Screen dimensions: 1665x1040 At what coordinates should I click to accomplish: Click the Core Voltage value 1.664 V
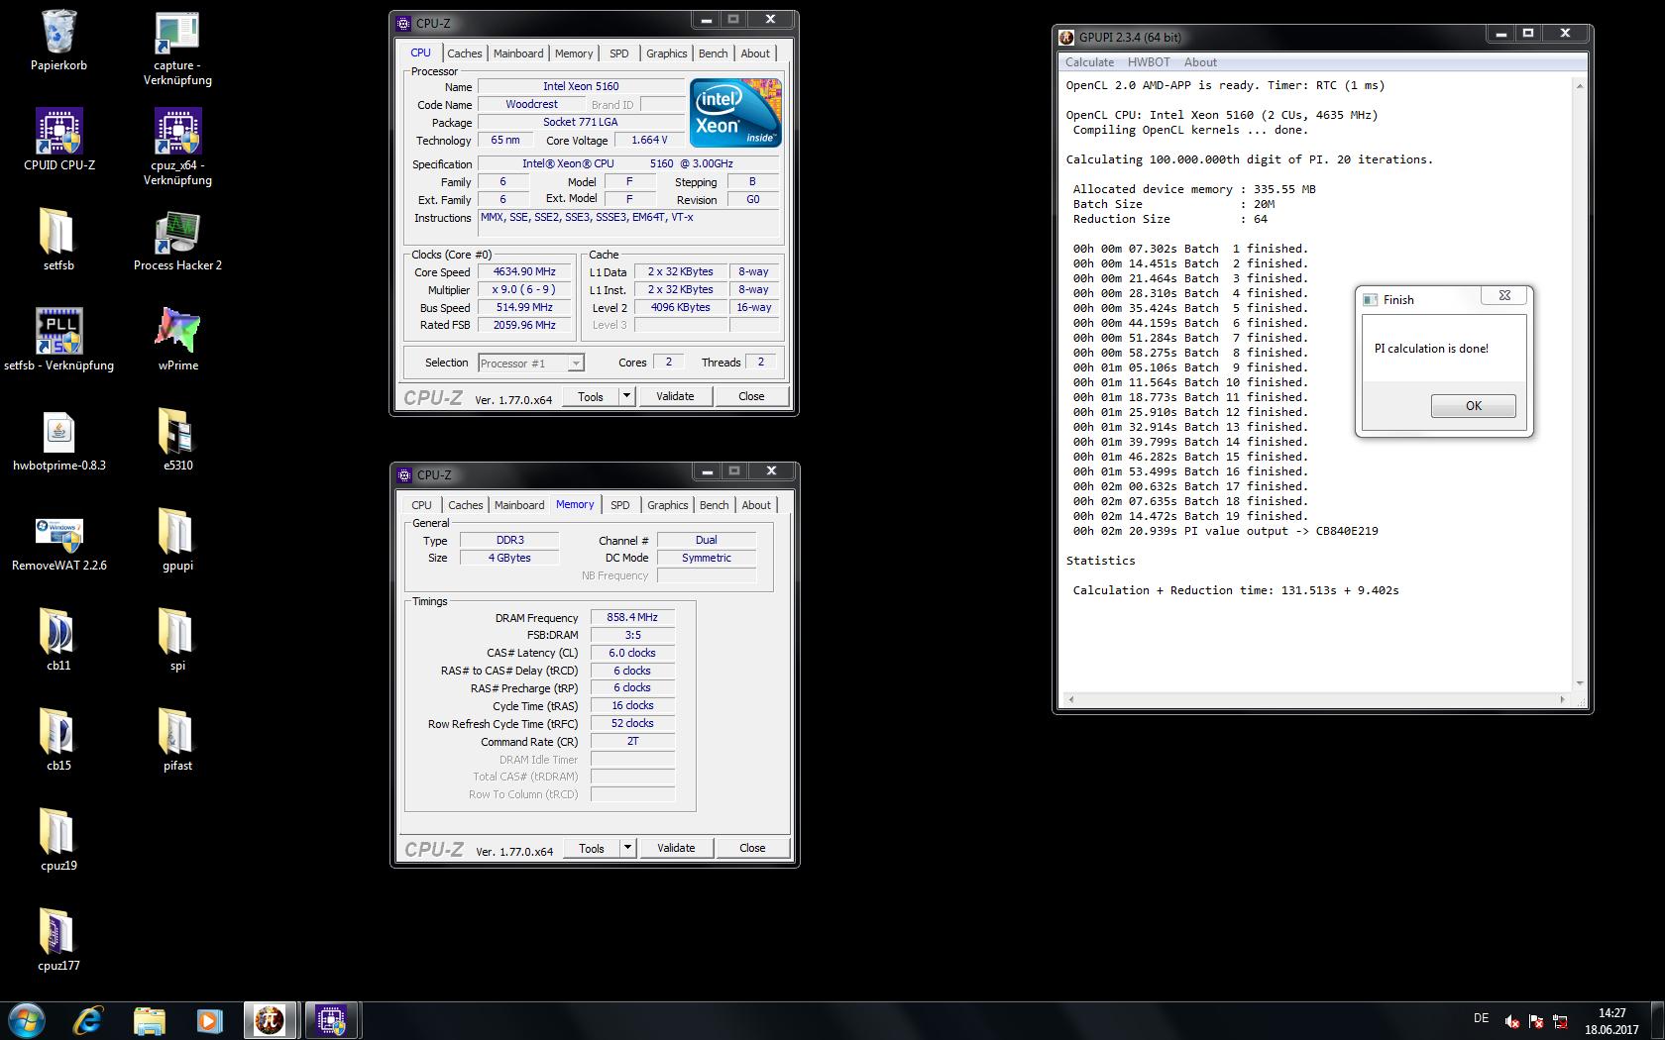(x=649, y=140)
